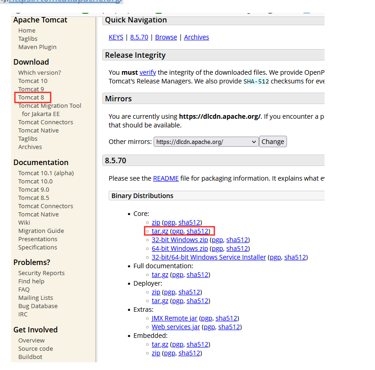Screen dimensions: 375x370
Task: Open sha512 for 64-bit Windows zip
Action: 237,249
